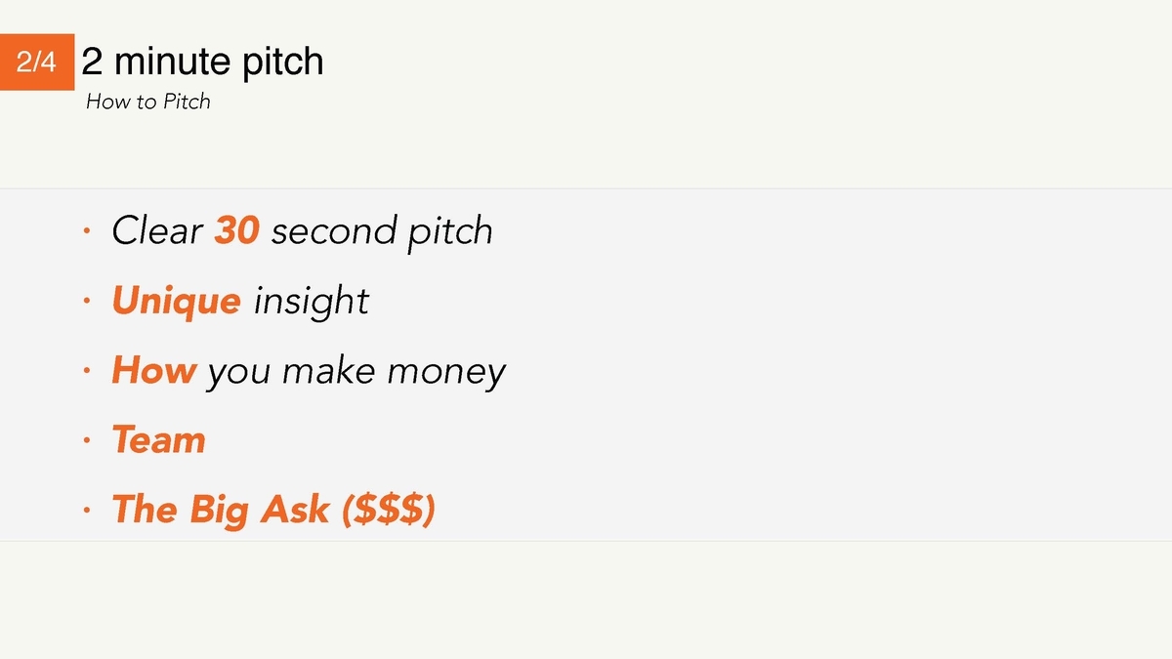Click the bullet dot beside "Unique insight"
Image resolution: width=1172 pixels, height=659 pixels.
[x=87, y=302]
